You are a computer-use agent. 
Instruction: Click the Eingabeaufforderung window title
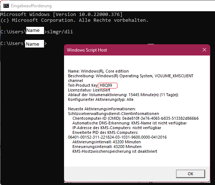click(31, 6)
